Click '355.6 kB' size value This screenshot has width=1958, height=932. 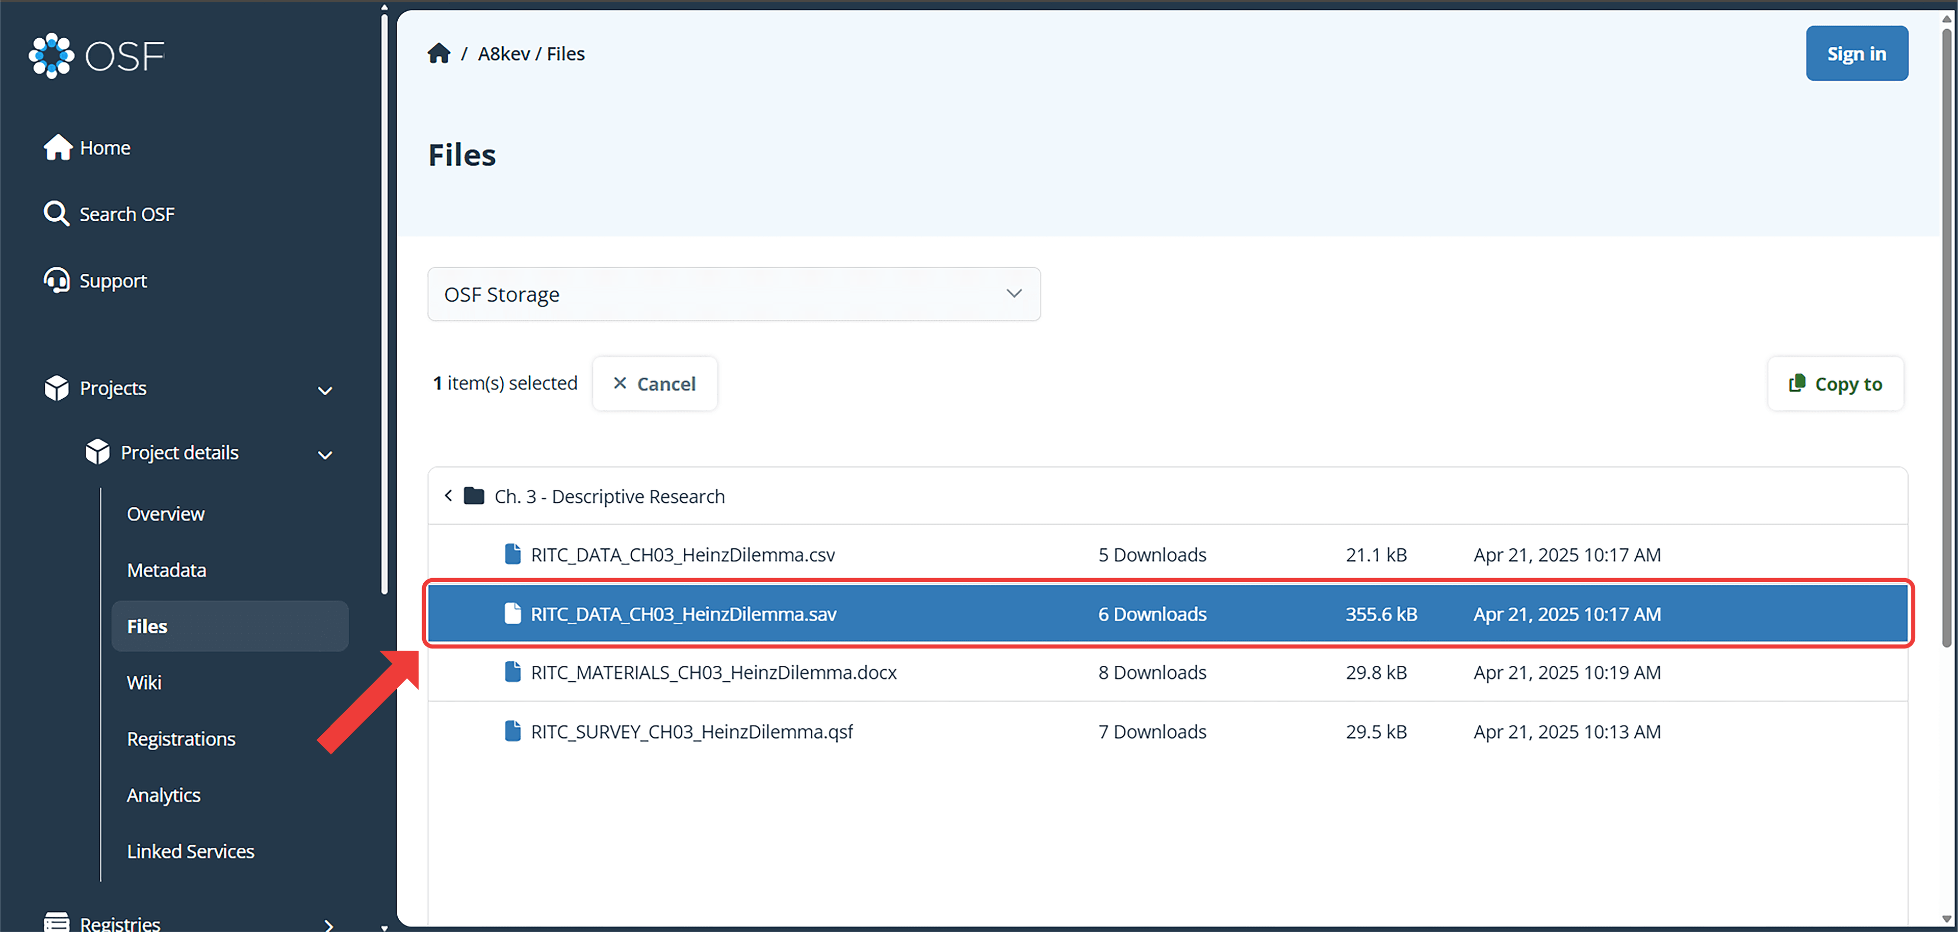1381,613
